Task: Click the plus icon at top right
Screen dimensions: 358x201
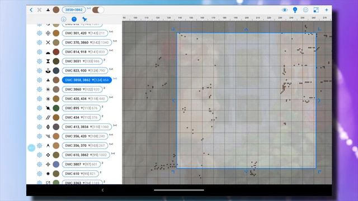Action: 326,10
